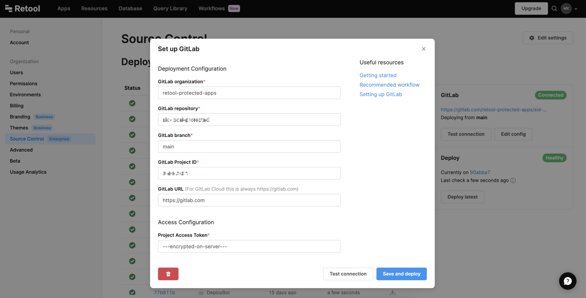Open the MK user avatar menu

click(x=566, y=8)
